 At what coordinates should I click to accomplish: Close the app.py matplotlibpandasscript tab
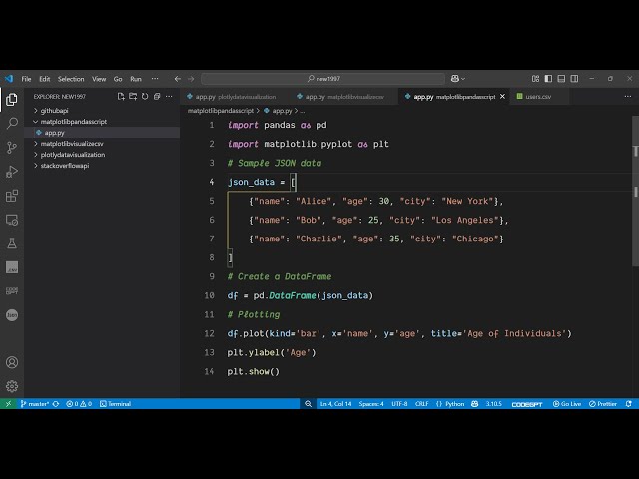(x=502, y=97)
